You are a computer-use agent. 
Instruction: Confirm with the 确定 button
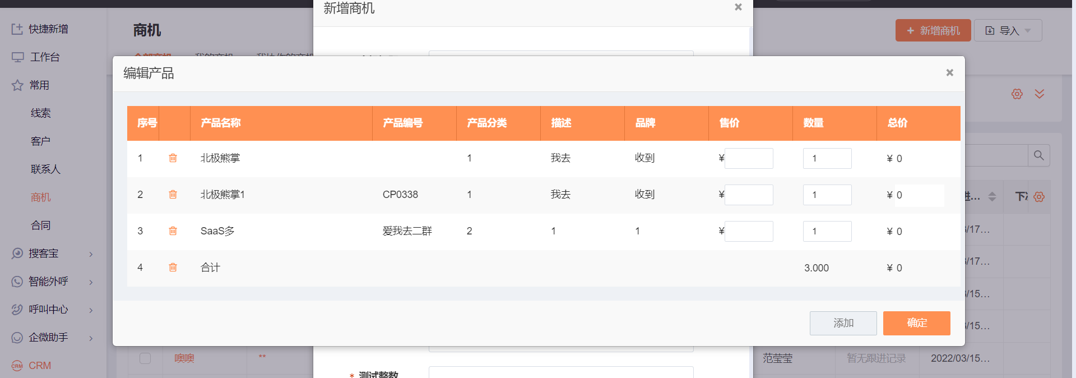[917, 323]
